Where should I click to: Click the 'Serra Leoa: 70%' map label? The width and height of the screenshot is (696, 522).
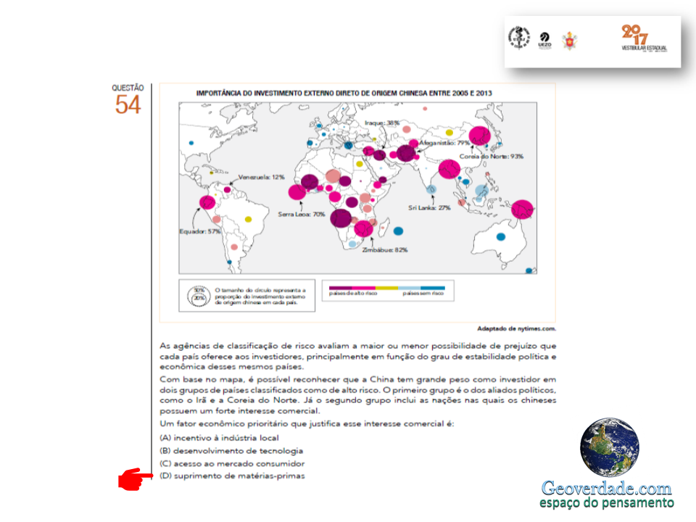tap(302, 215)
